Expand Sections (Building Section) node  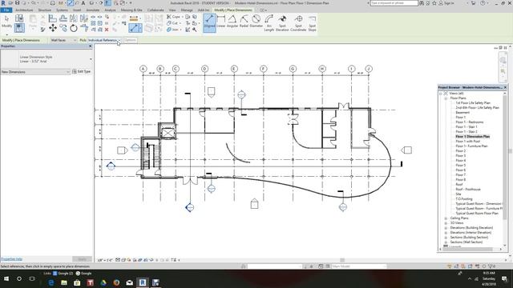pos(446,238)
